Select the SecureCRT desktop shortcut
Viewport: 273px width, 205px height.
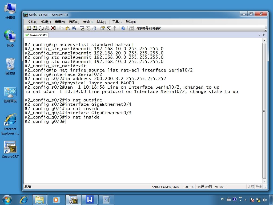10,149
